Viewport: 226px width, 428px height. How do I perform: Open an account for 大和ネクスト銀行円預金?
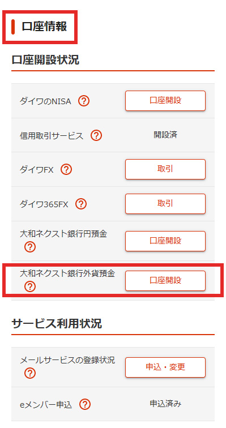165,241
